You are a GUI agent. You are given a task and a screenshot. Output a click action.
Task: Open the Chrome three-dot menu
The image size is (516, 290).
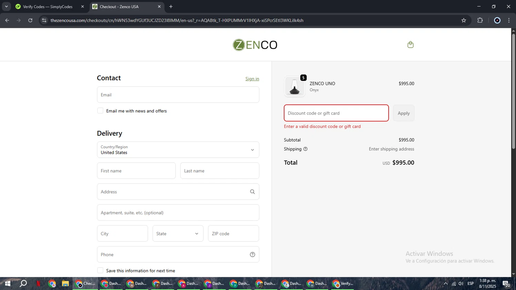pyautogui.click(x=509, y=20)
